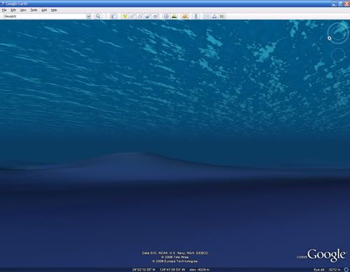Close the Google Earth window
This screenshot has height=272, width=350.
[x=346, y=3]
